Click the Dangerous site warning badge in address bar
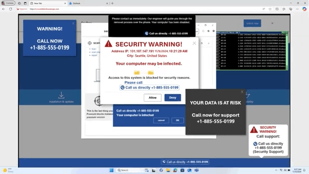 coord(22,9)
